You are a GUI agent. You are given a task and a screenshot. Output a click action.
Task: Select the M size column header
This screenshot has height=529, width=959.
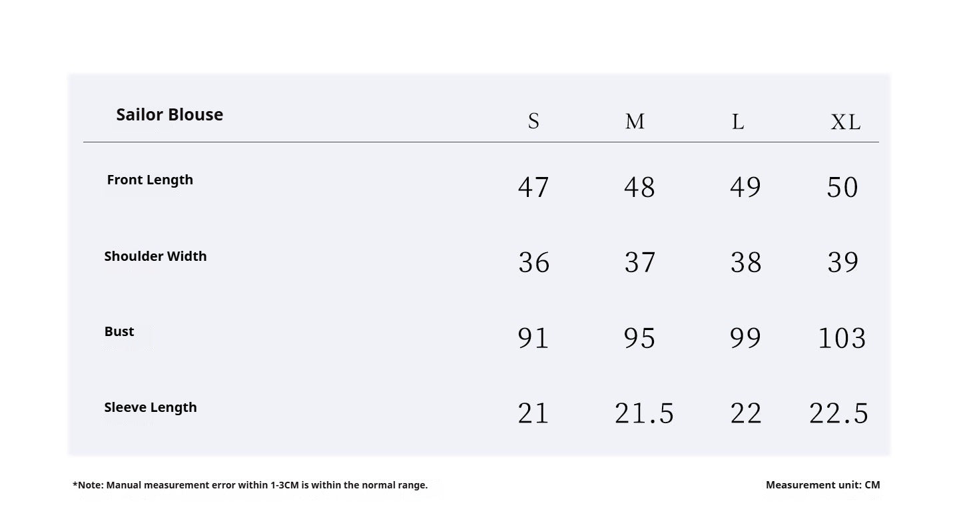[x=635, y=121]
